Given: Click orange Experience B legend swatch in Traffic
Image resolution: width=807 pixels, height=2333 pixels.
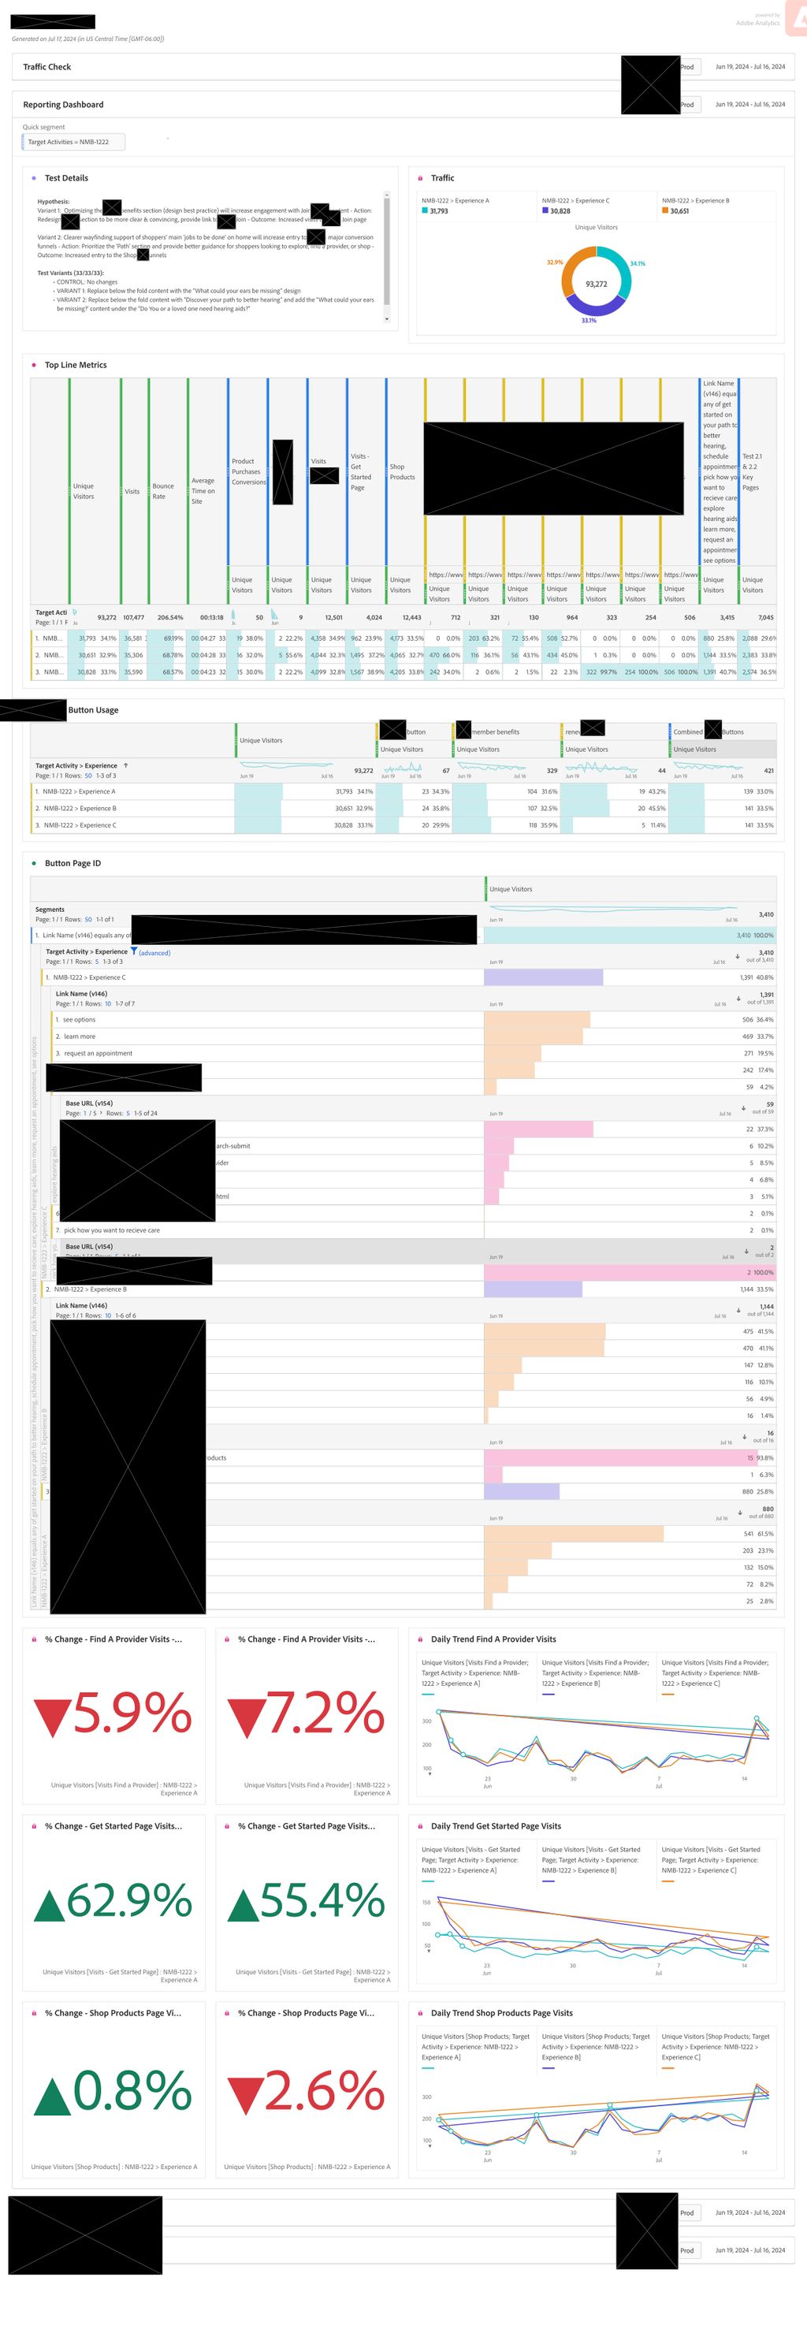Looking at the screenshot, I should coord(665,211).
